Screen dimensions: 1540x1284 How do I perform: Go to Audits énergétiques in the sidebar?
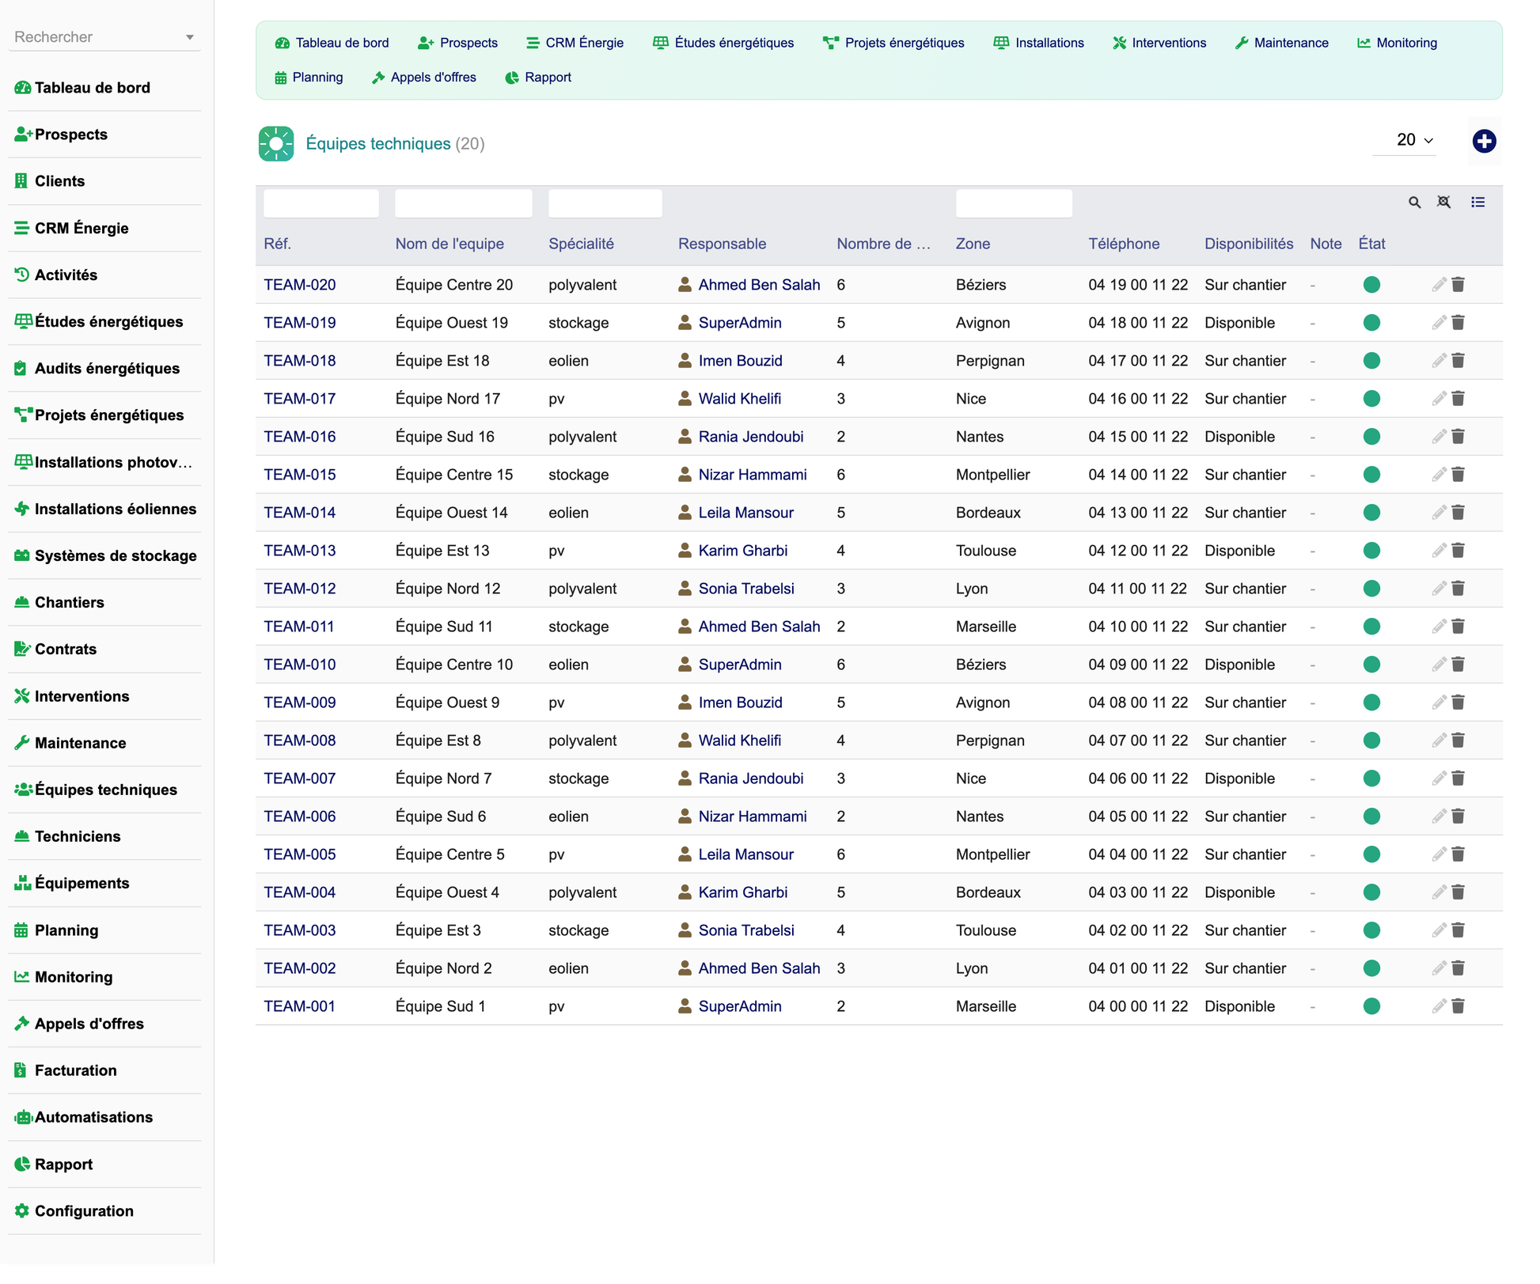coord(107,369)
